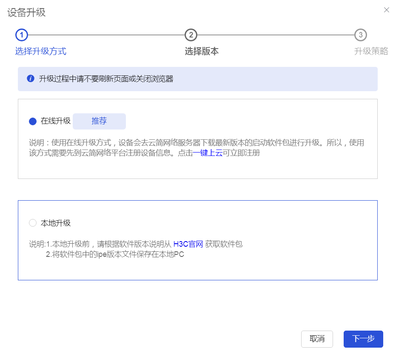Viewport: 393px width, 360px height.
Task: Close the 设备升级 dialog with X
Action: [x=386, y=10]
